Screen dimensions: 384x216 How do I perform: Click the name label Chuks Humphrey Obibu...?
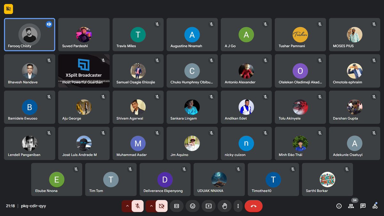point(192,82)
